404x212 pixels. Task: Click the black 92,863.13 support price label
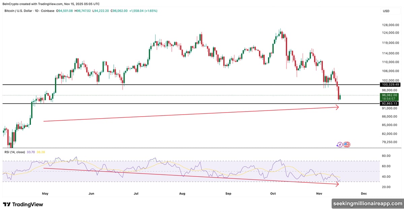click(x=389, y=103)
